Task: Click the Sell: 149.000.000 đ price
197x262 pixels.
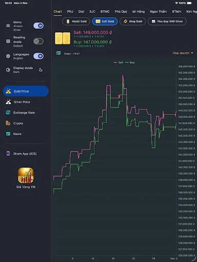Action: click(x=93, y=32)
